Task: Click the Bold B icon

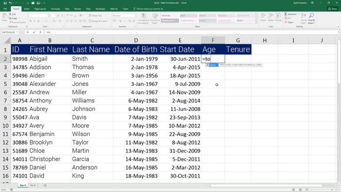Action: (31, 21)
